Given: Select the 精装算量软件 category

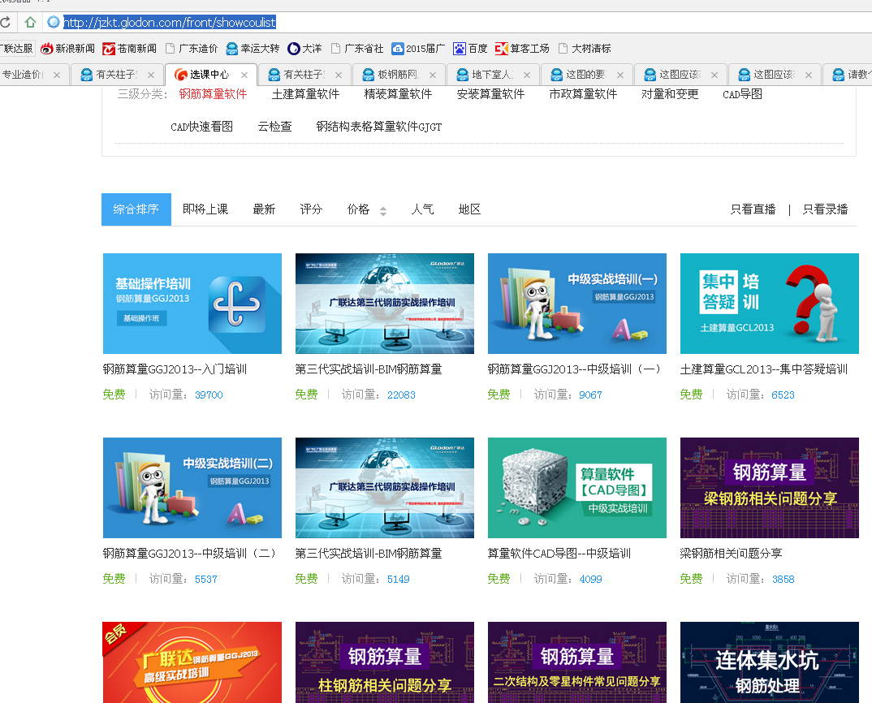Looking at the screenshot, I should tap(398, 94).
